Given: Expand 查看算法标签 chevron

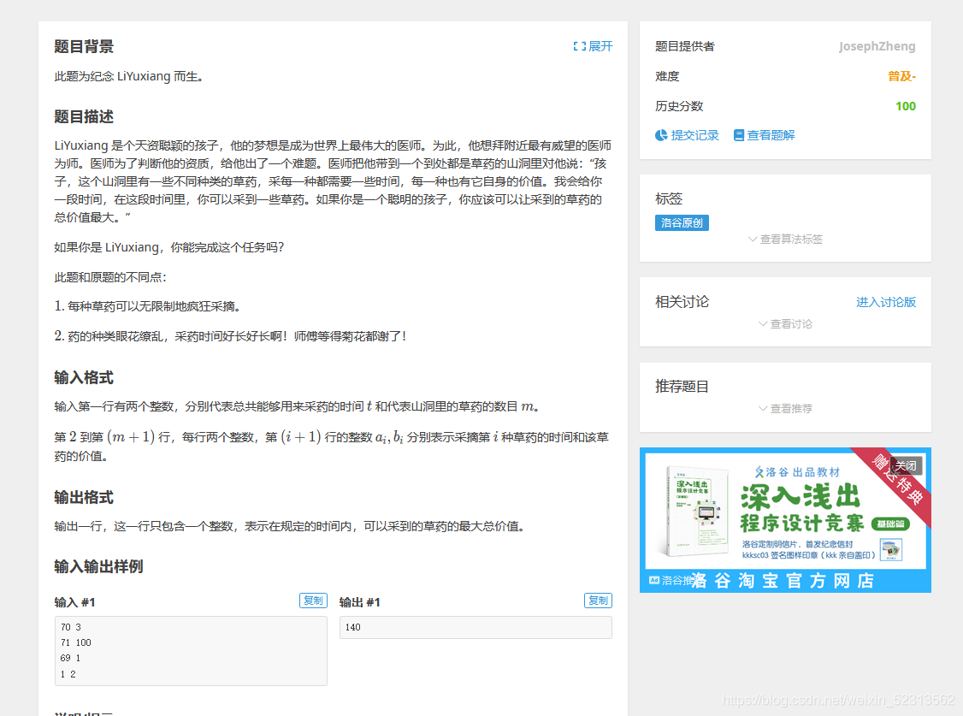Looking at the screenshot, I should (x=753, y=239).
